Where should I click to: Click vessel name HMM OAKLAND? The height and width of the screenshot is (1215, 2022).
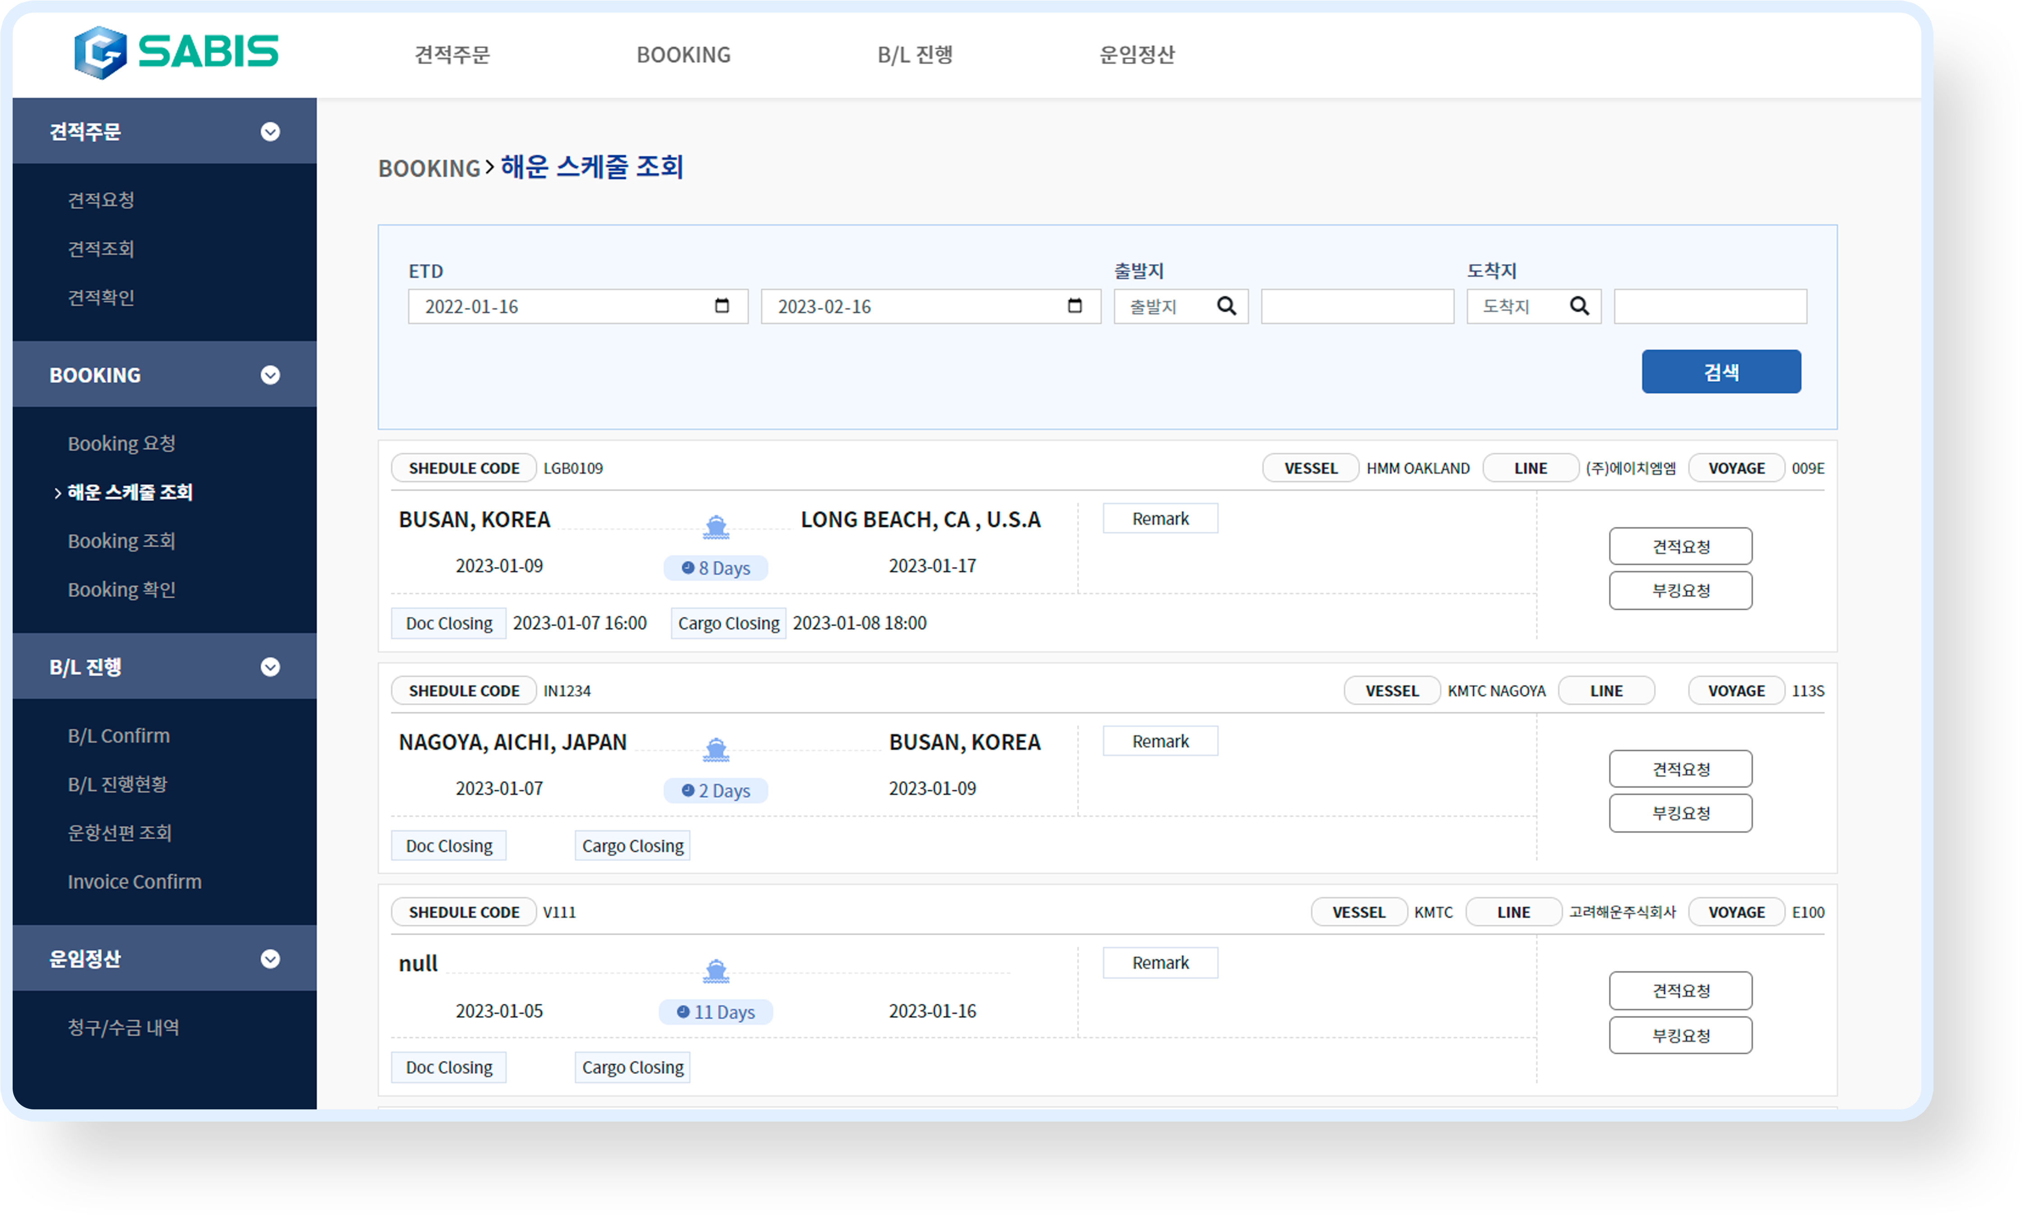(x=1418, y=468)
